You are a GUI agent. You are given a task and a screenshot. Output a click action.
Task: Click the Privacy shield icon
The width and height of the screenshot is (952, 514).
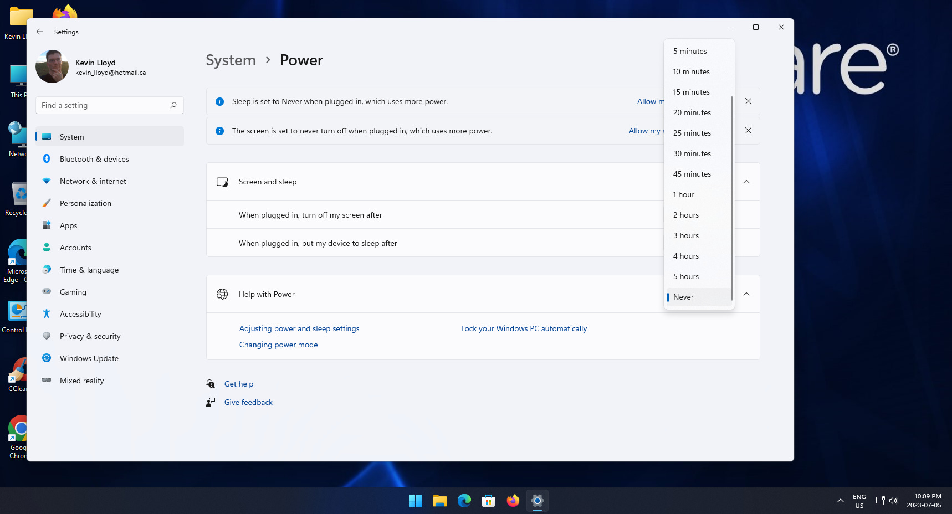(x=47, y=336)
